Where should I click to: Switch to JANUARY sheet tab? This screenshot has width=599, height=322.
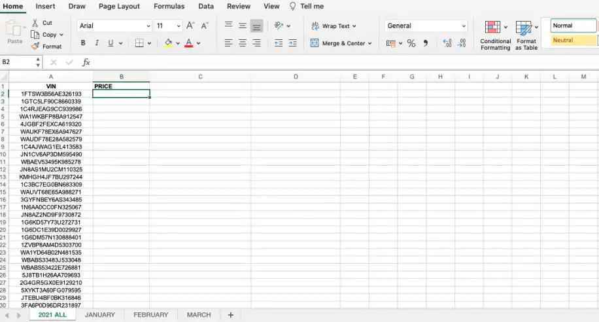(x=99, y=315)
